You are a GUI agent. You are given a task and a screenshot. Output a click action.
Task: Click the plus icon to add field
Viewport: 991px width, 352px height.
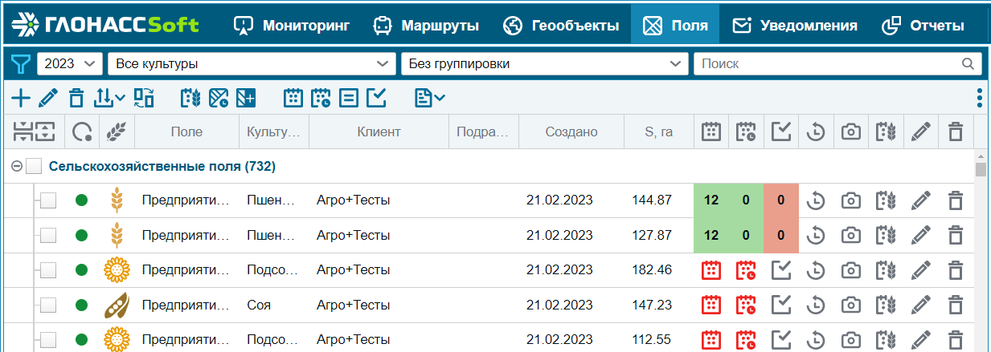21,99
